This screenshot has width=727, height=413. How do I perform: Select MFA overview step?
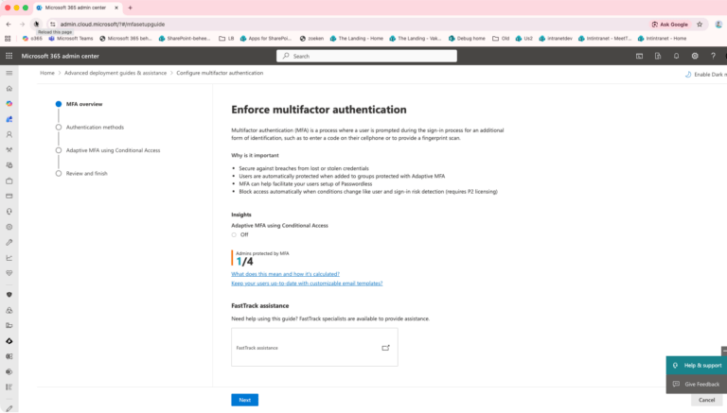click(x=84, y=104)
